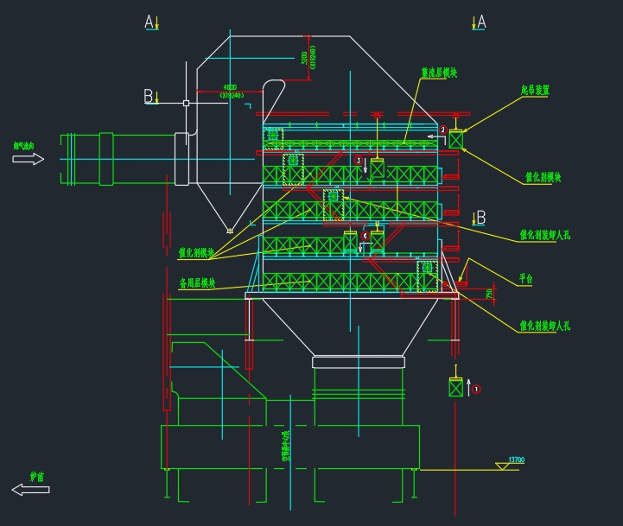The width and height of the screenshot is (623, 526).
Task: Select the 备用层模块 label text
Action: tap(197, 282)
